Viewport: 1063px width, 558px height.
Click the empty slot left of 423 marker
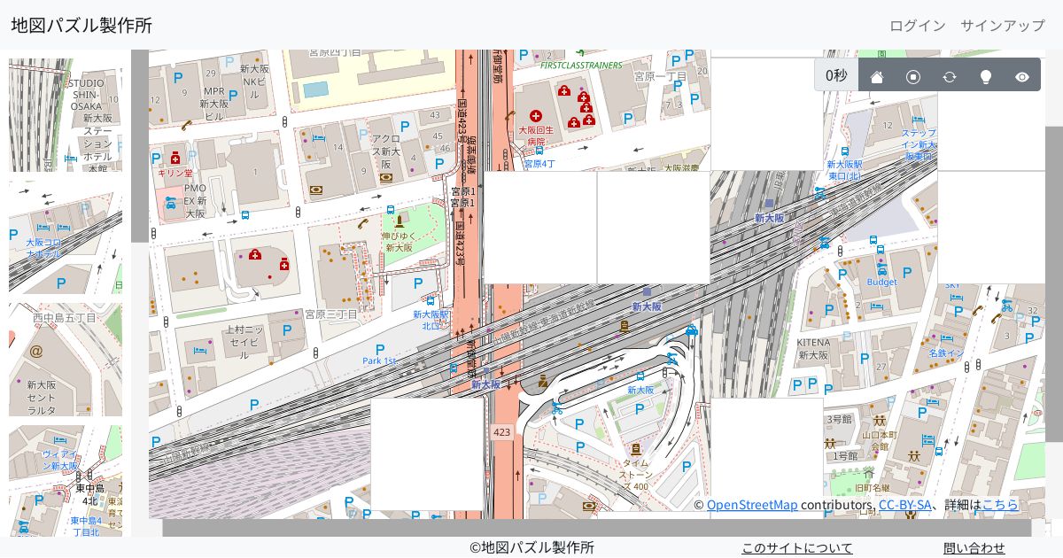pyautogui.click(x=427, y=454)
